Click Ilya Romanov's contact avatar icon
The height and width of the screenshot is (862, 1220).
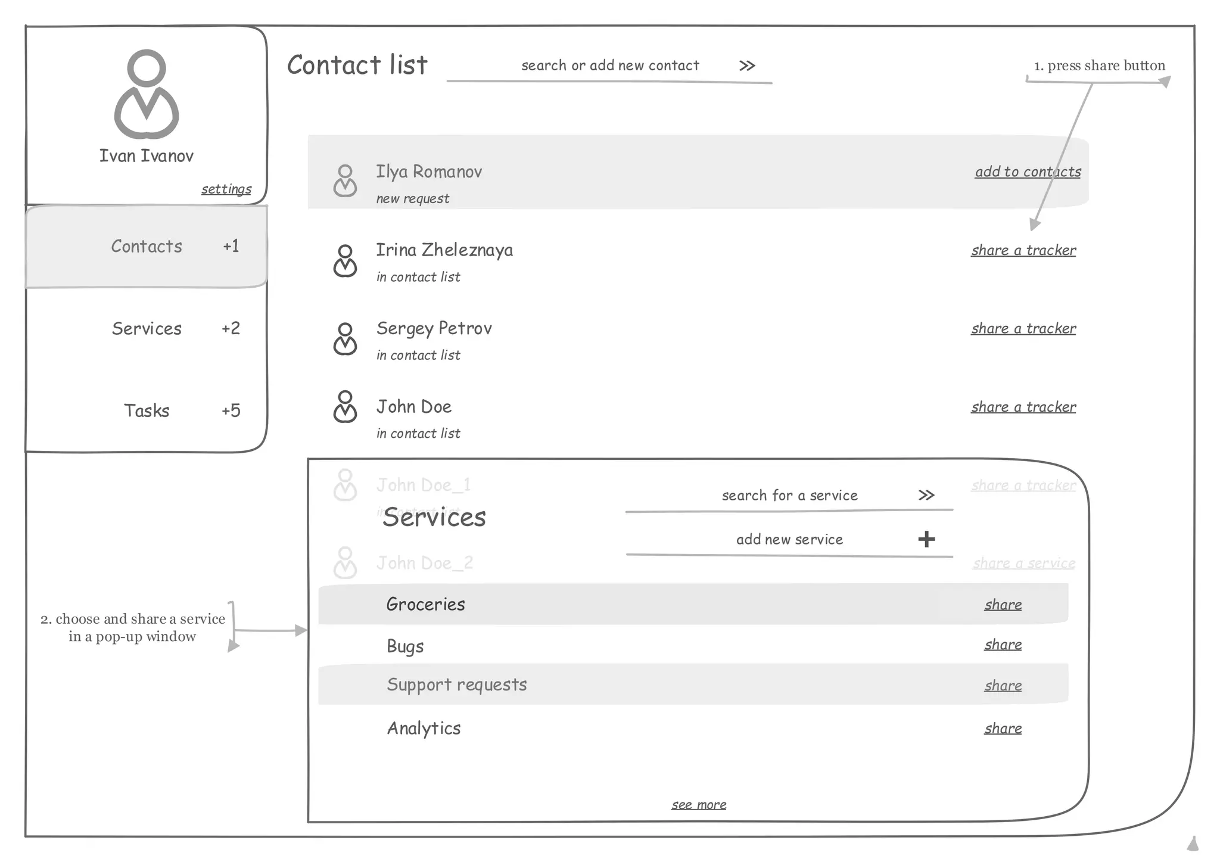tap(345, 181)
